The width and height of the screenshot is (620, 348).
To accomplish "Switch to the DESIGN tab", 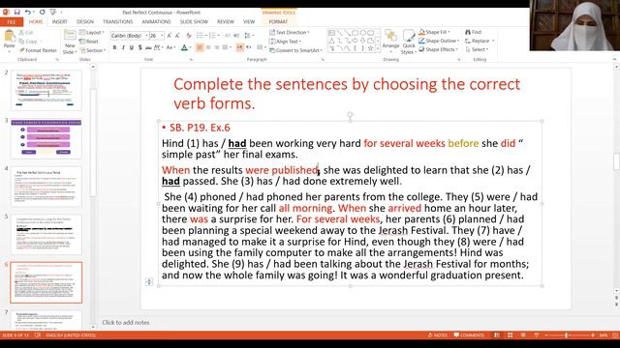I will [85, 21].
